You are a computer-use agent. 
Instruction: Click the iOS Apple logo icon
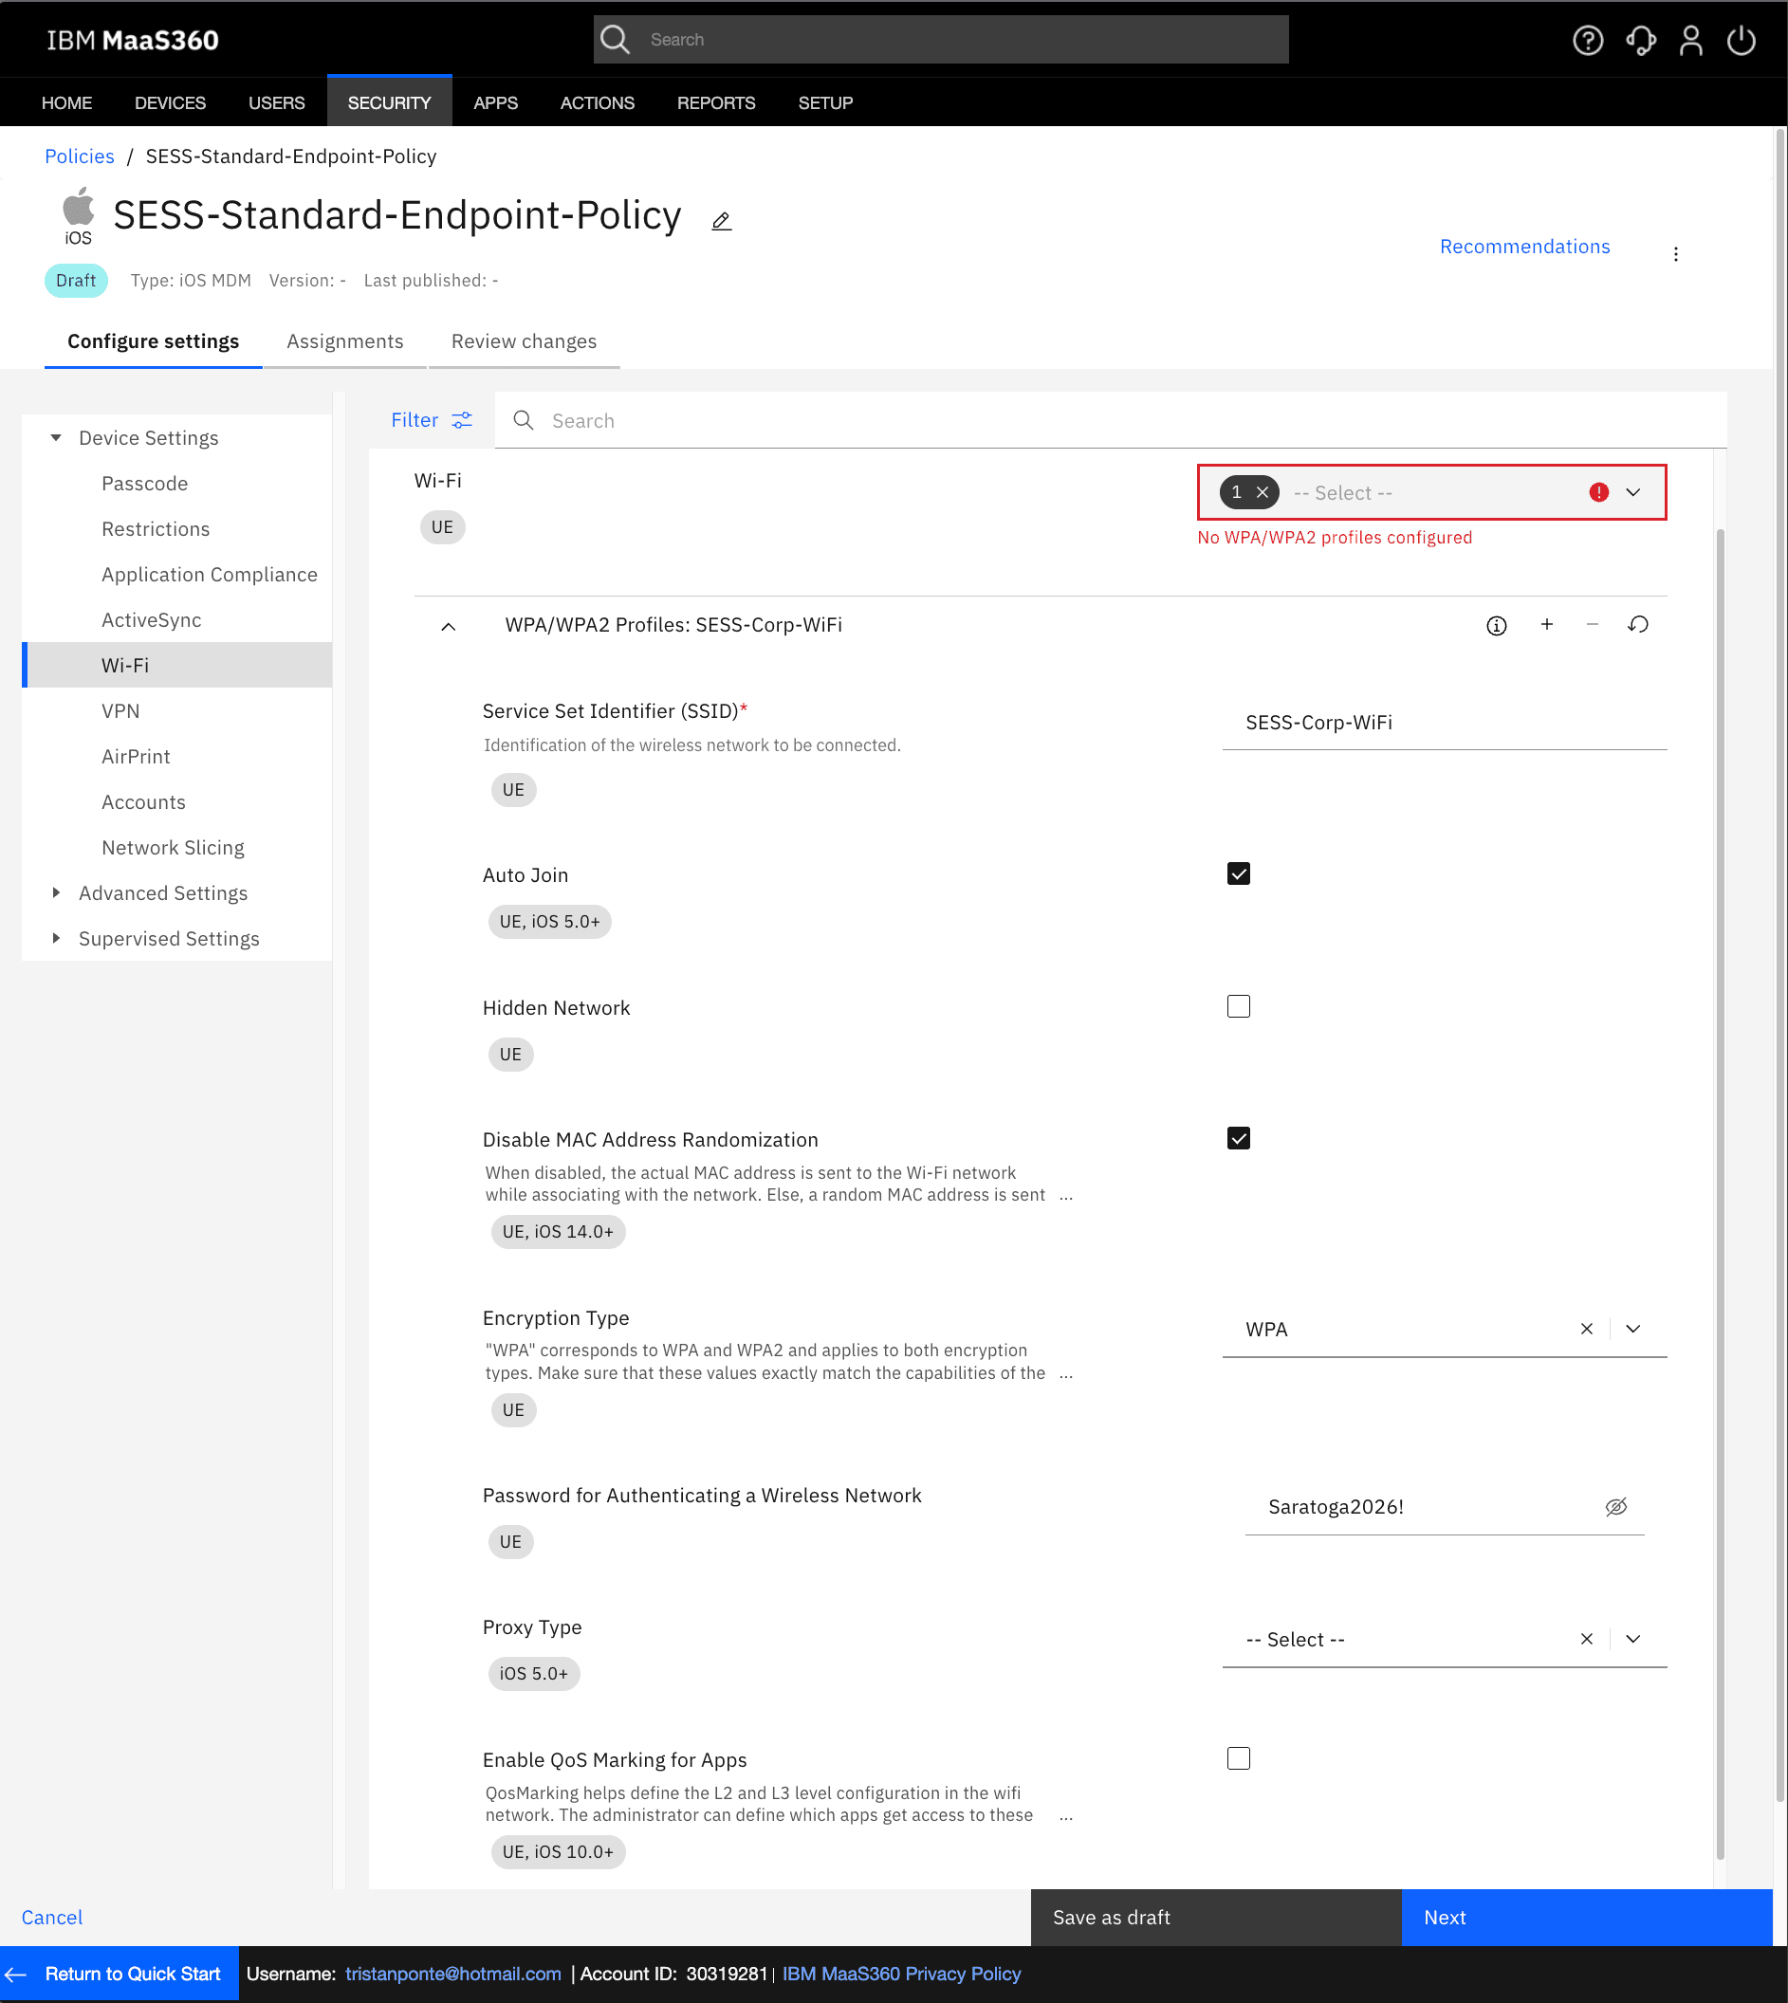pos(79,208)
